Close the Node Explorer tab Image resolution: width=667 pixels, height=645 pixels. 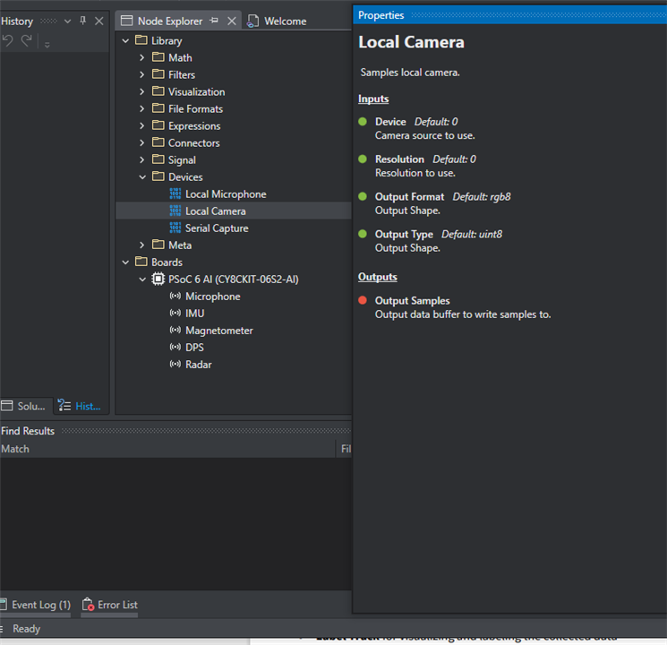point(231,21)
